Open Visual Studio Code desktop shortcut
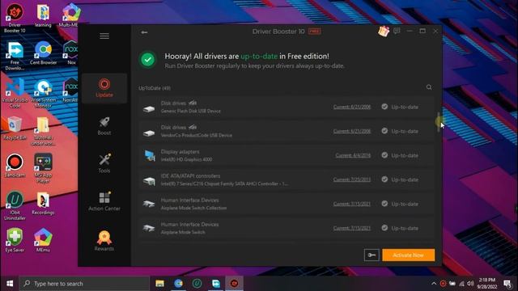This screenshot has width=518, height=291. pos(15,94)
